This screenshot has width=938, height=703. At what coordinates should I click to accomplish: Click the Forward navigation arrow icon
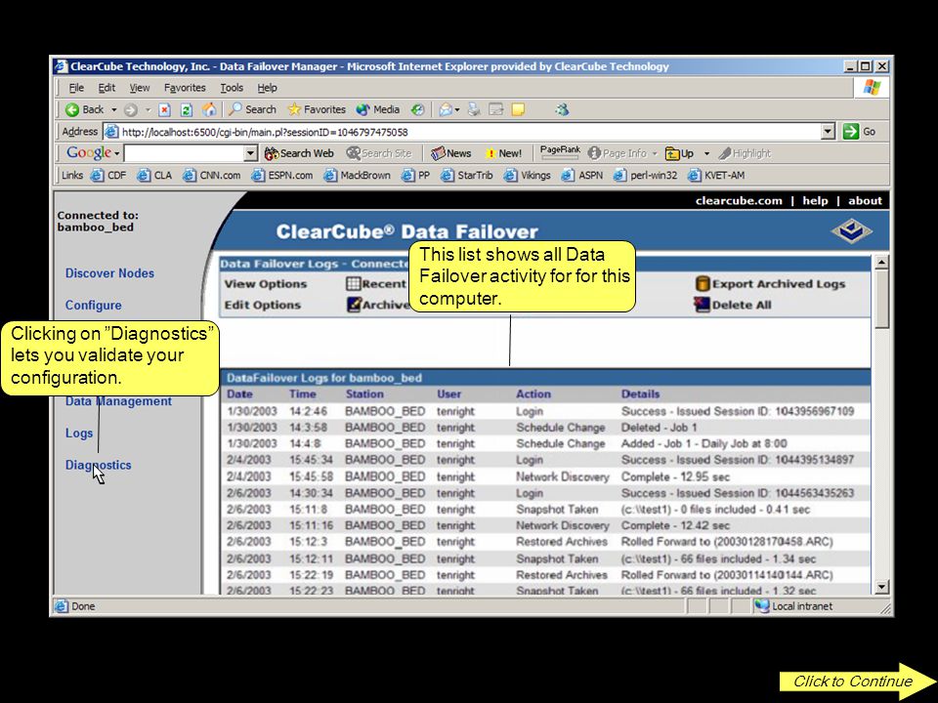coord(130,109)
